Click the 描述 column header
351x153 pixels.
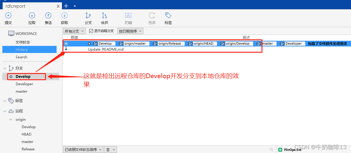(x=246, y=37)
